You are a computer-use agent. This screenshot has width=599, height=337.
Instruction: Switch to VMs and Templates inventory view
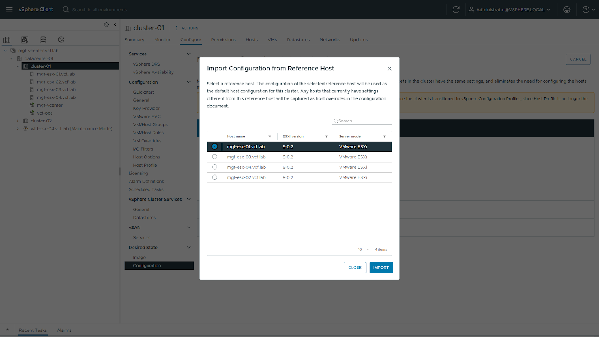(x=25, y=40)
